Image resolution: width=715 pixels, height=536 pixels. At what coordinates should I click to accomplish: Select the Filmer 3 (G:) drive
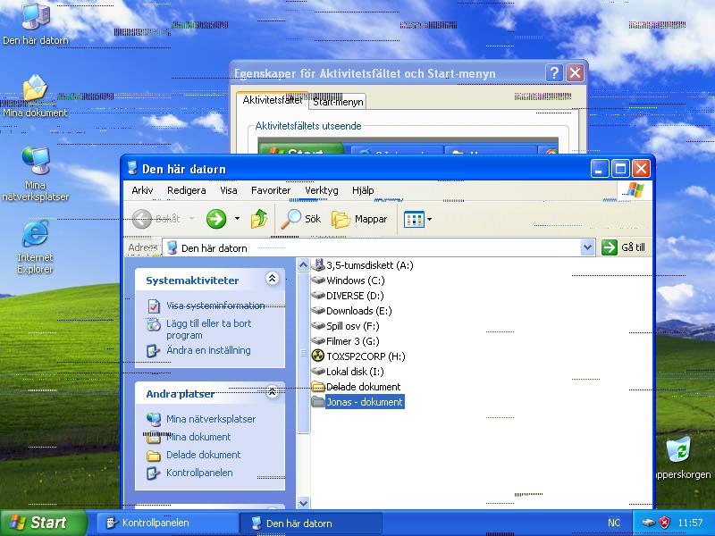(x=345, y=341)
